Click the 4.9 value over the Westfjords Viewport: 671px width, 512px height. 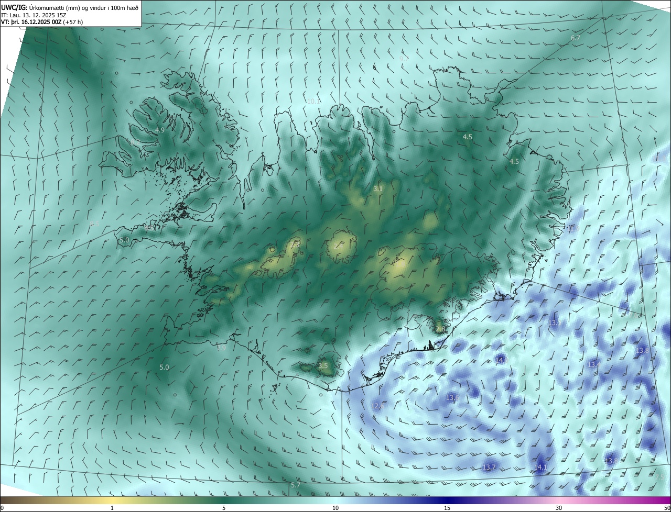click(x=160, y=130)
